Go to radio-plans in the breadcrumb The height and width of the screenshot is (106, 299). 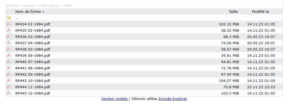pyautogui.click(x=49, y=6)
